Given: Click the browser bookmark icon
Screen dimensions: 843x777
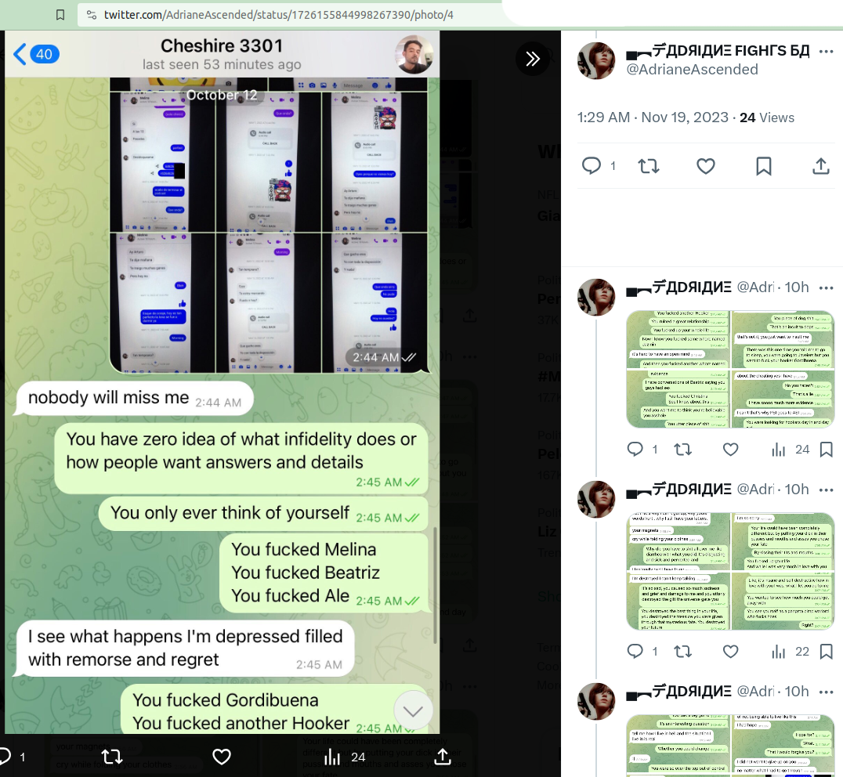Looking at the screenshot, I should pyautogui.click(x=60, y=15).
